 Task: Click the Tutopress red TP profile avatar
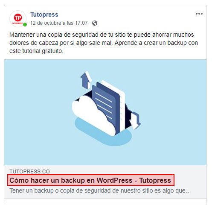(18, 19)
